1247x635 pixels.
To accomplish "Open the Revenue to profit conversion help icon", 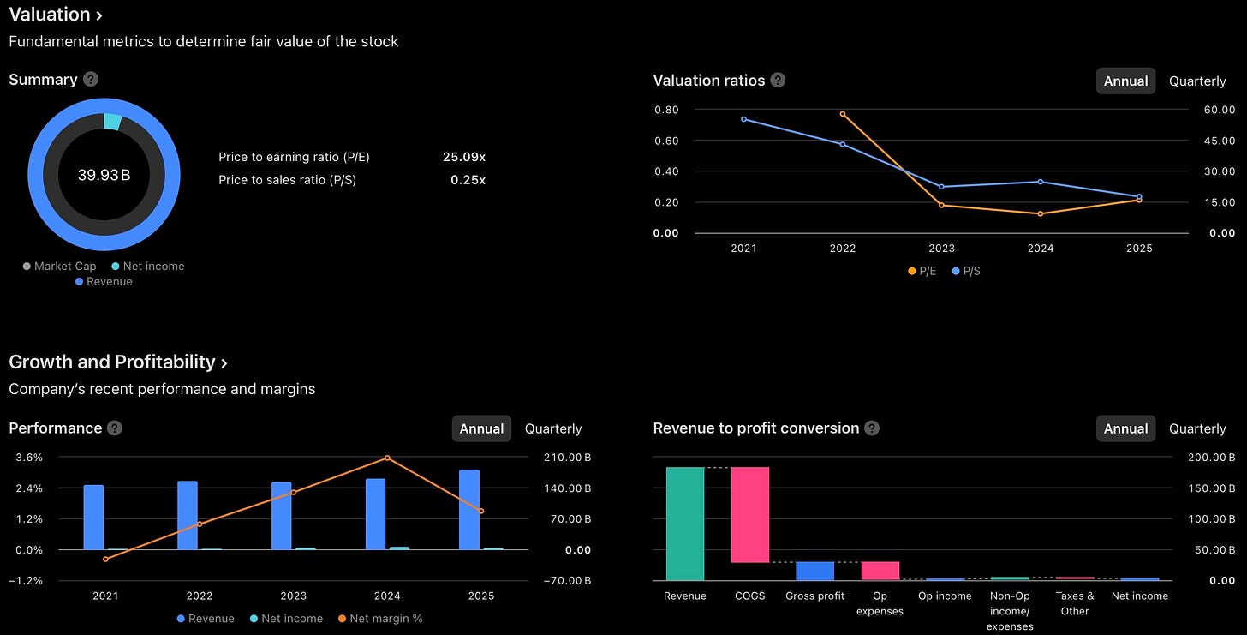I will pos(872,428).
